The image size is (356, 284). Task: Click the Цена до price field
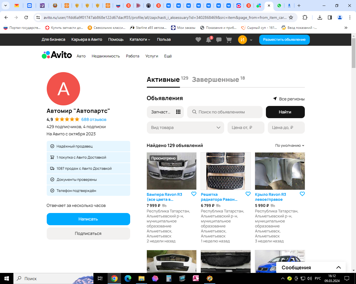(x=286, y=128)
